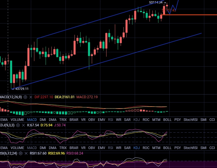The width and height of the screenshot is (217, 168).
Task: Select TRIX in the indicator row above KDJ panel
Action: [63, 120]
